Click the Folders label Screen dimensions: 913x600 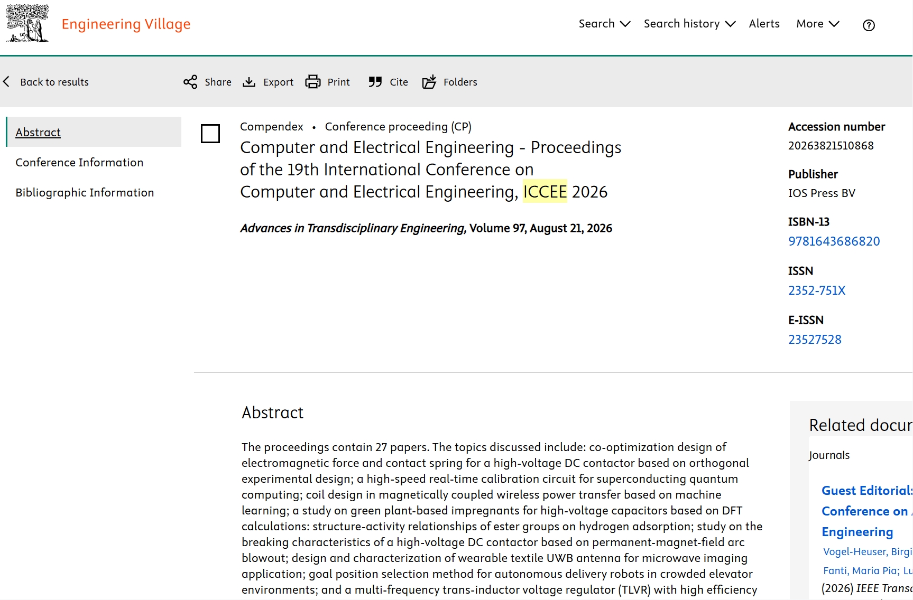coord(460,82)
